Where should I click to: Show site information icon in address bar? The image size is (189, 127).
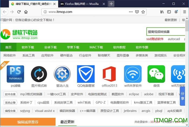[45, 12]
